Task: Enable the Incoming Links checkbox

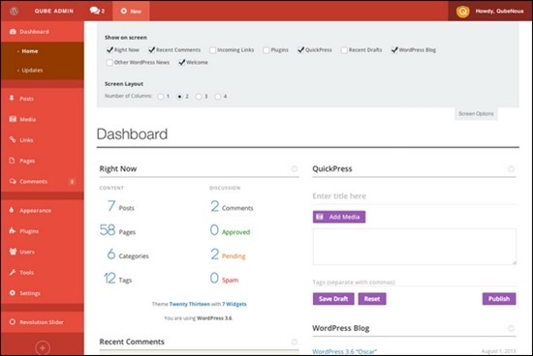Action: click(x=213, y=50)
